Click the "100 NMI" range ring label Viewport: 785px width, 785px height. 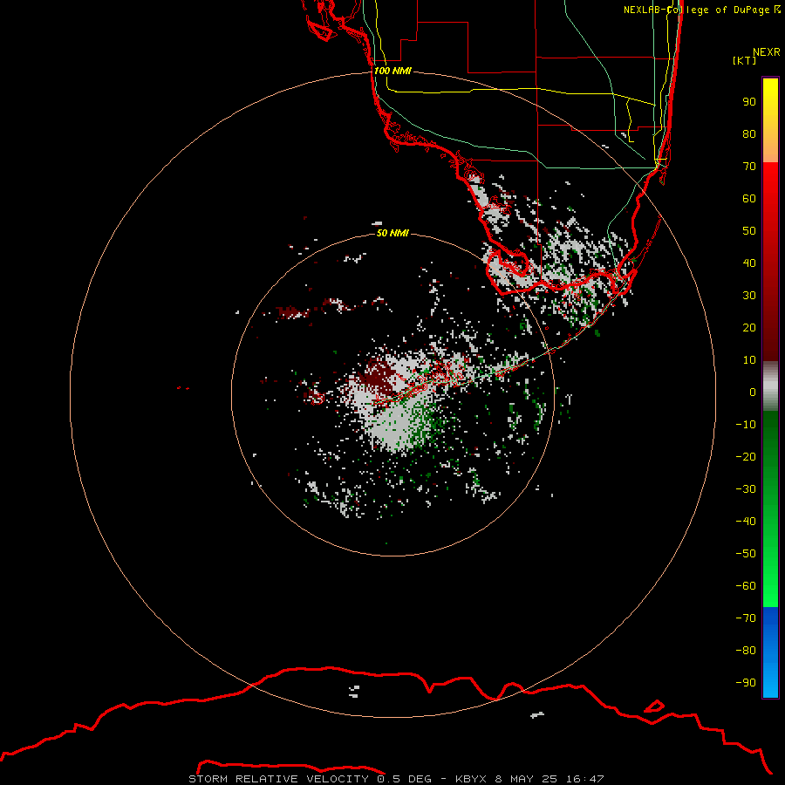[392, 71]
